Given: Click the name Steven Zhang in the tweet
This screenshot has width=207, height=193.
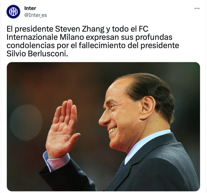Looking at the screenshot, I should coord(80,29).
